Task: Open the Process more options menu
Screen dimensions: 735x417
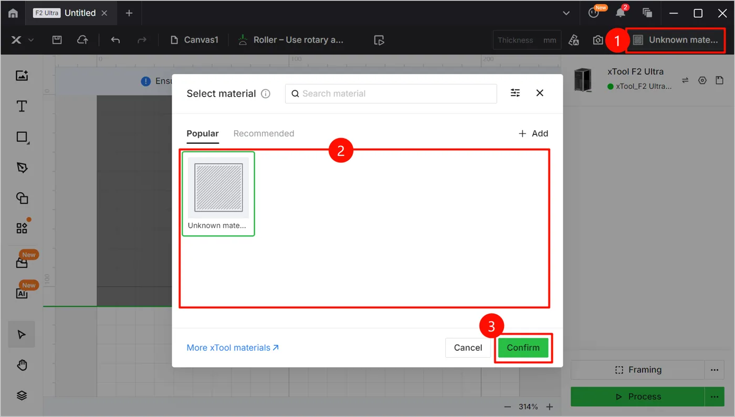Action: pyautogui.click(x=714, y=397)
